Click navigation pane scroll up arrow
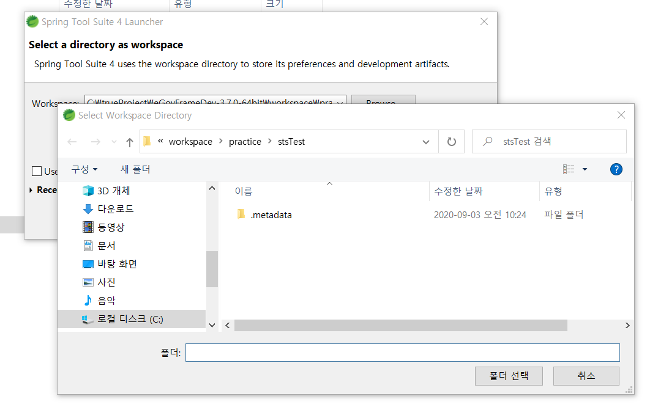 [212, 188]
